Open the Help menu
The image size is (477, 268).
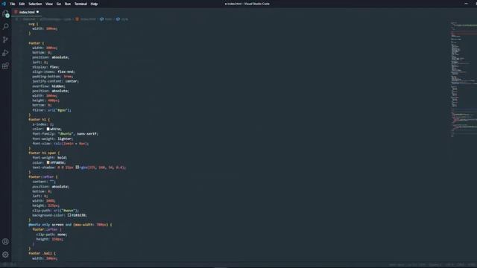click(x=94, y=4)
